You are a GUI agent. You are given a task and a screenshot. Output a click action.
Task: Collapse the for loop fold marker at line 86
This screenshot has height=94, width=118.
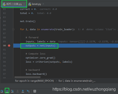[x=13, y=29]
